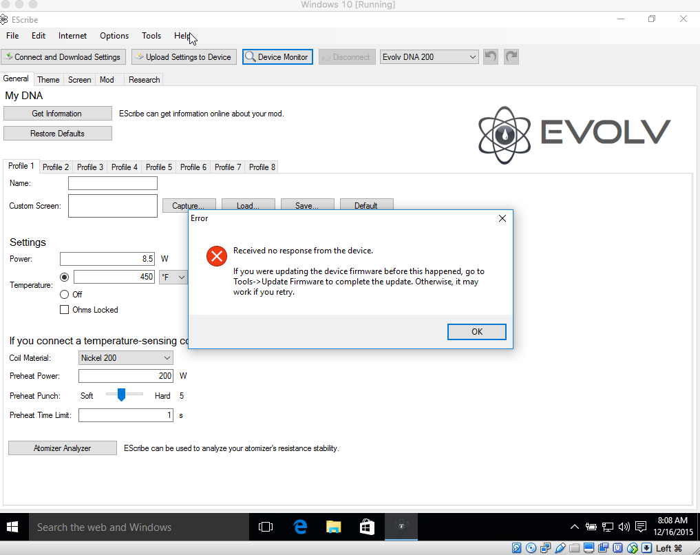This screenshot has height=555, width=700.
Task: Click the VirtualBox mouse integration status icon
Action: click(633, 548)
